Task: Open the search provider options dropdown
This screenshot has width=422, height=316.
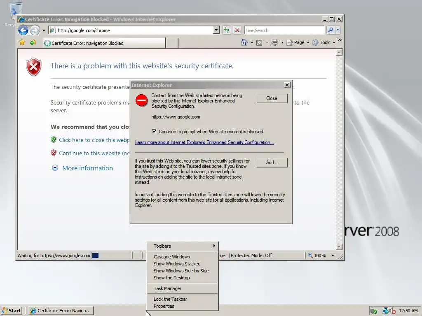Action: click(x=338, y=30)
